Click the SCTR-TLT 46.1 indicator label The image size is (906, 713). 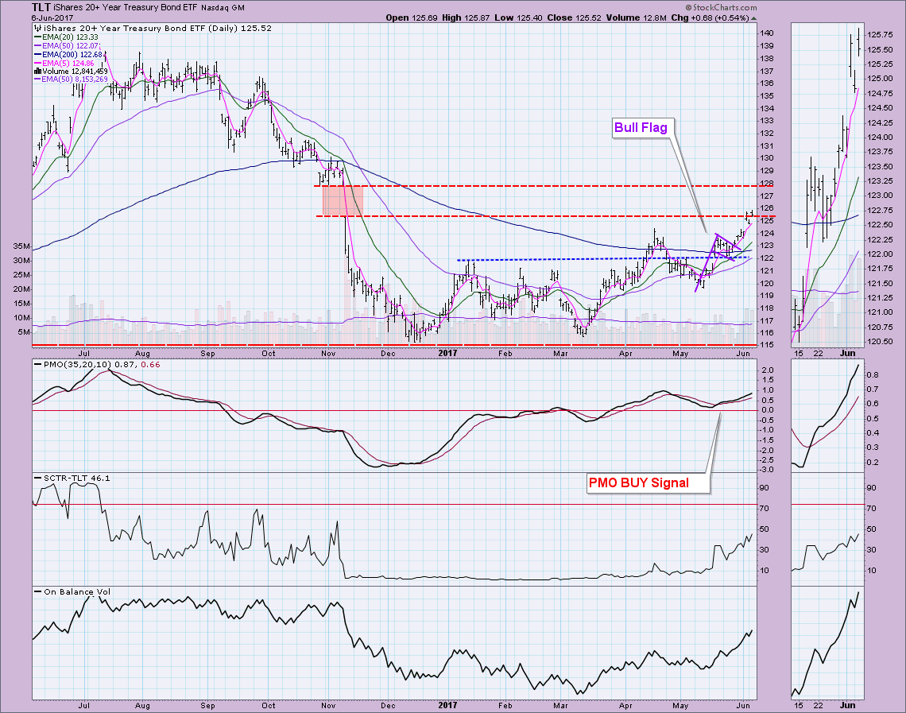click(72, 479)
